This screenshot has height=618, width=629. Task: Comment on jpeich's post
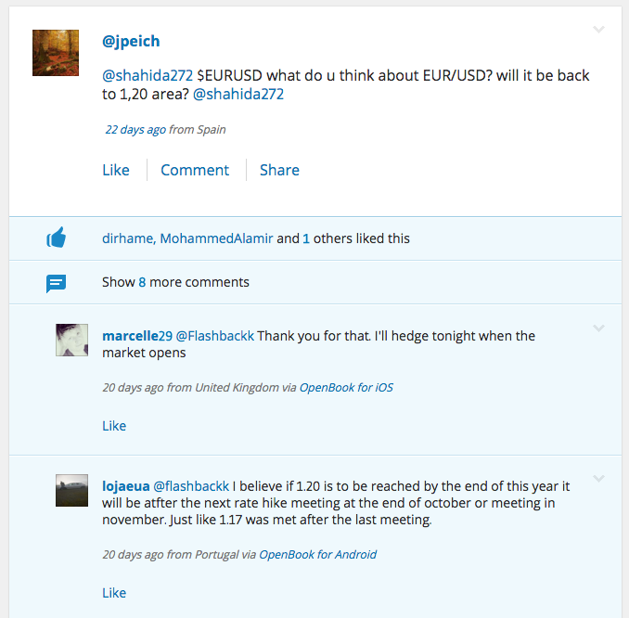(195, 170)
